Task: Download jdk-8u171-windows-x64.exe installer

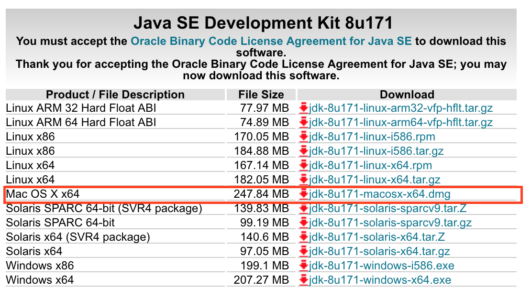Action: (380, 280)
